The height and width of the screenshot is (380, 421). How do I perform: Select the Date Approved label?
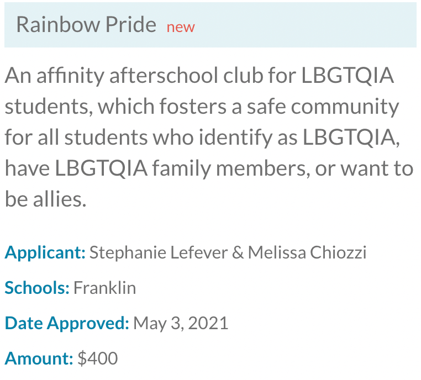[x=67, y=323]
